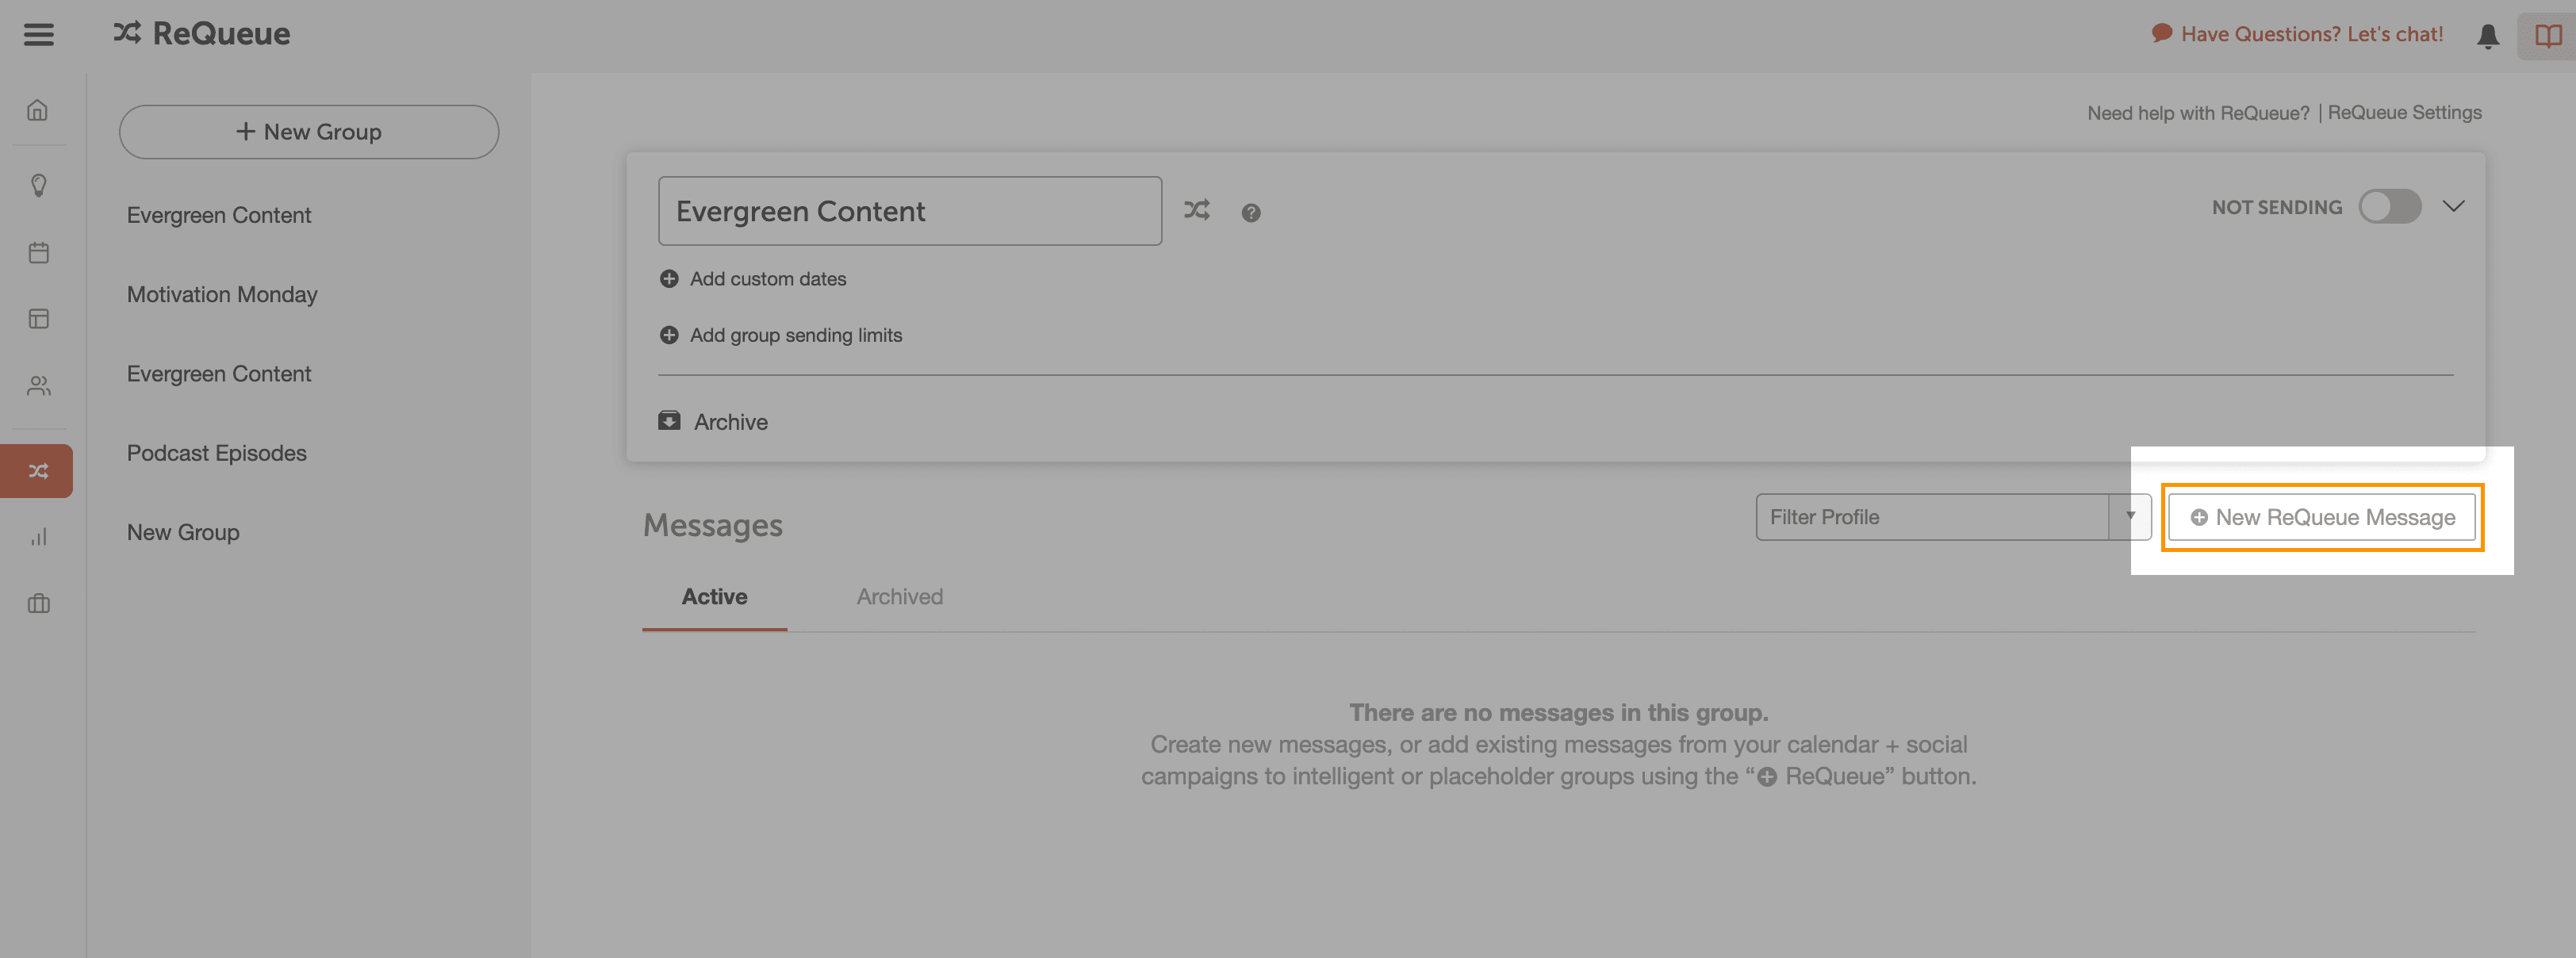Click the help question mark icon
This screenshot has width=2576, height=958.
[x=1250, y=213]
